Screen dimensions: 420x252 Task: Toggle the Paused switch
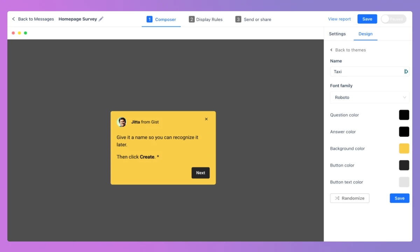393,19
